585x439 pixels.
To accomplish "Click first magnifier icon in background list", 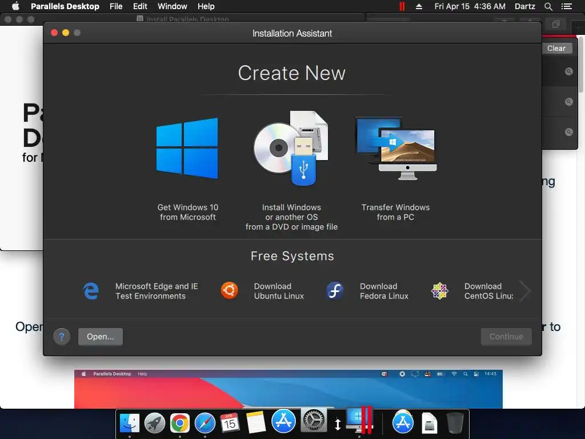I will pos(568,71).
